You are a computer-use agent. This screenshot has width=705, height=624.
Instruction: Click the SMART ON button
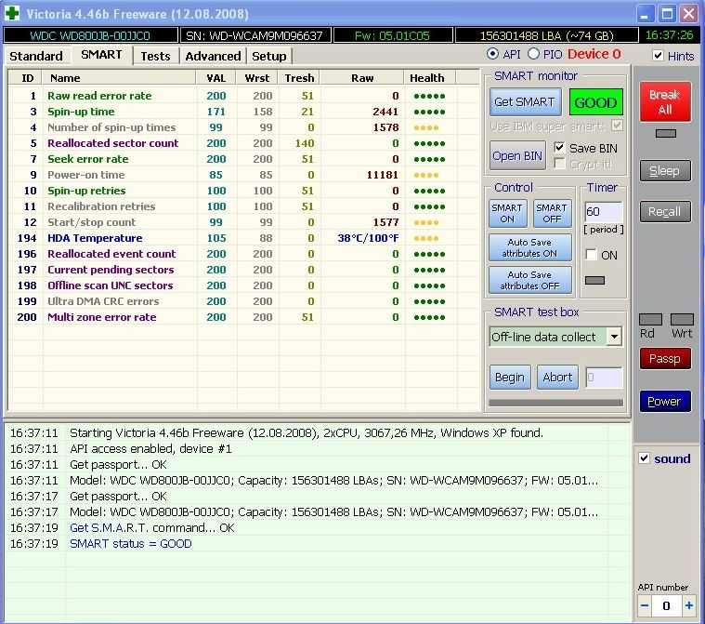[507, 213]
